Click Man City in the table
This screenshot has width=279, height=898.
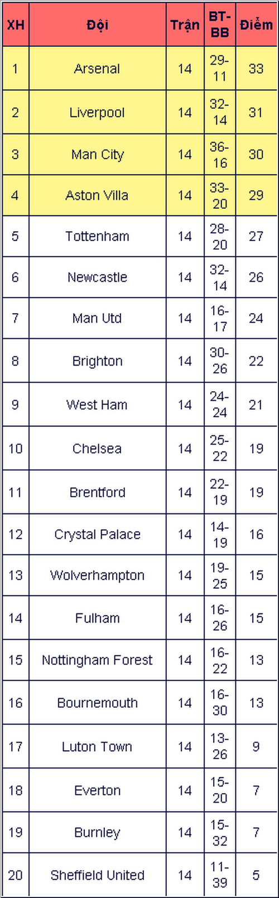click(97, 155)
